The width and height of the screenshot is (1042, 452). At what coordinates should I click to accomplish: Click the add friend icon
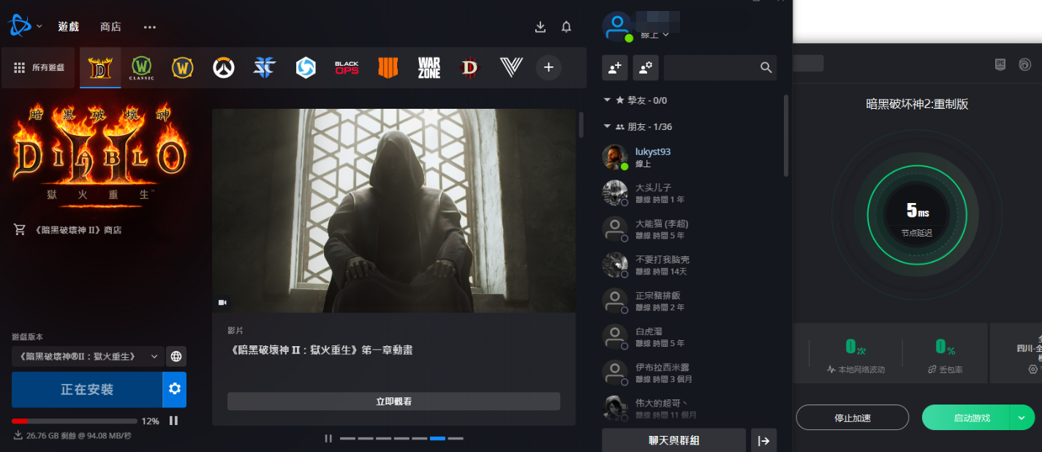tap(614, 67)
